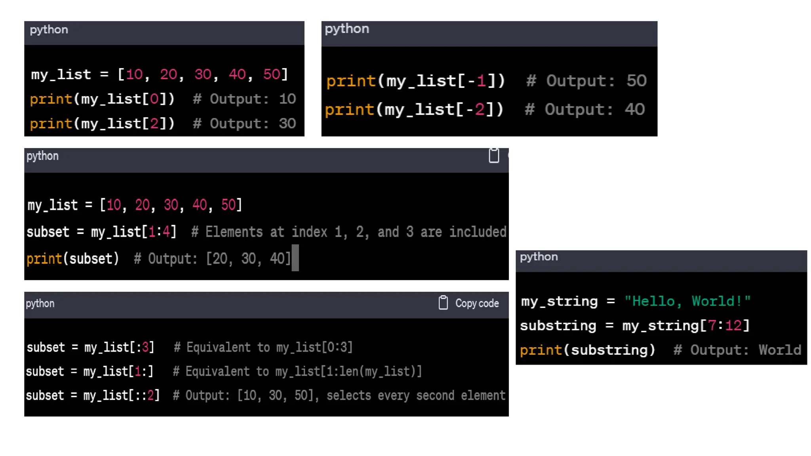Click my_string[7:12] slice expression
Screen dimensions: 811x456
(x=686, y=326)
